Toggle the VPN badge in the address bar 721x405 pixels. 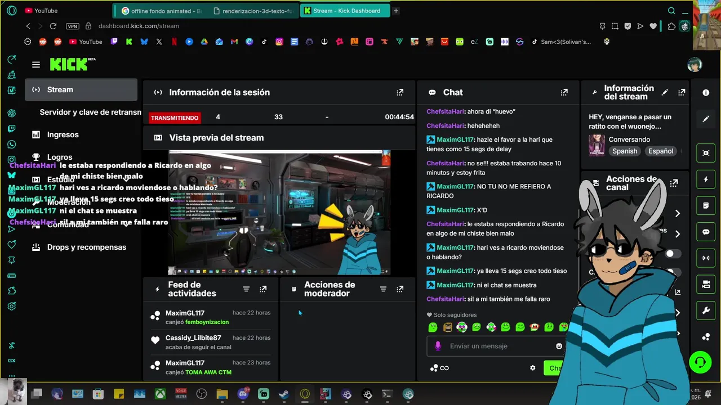[x=72, y=26]
